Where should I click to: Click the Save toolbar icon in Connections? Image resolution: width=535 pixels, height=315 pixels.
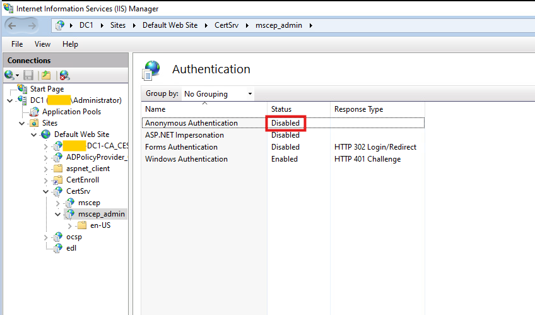pyautogui.click(x=28, y=75)
